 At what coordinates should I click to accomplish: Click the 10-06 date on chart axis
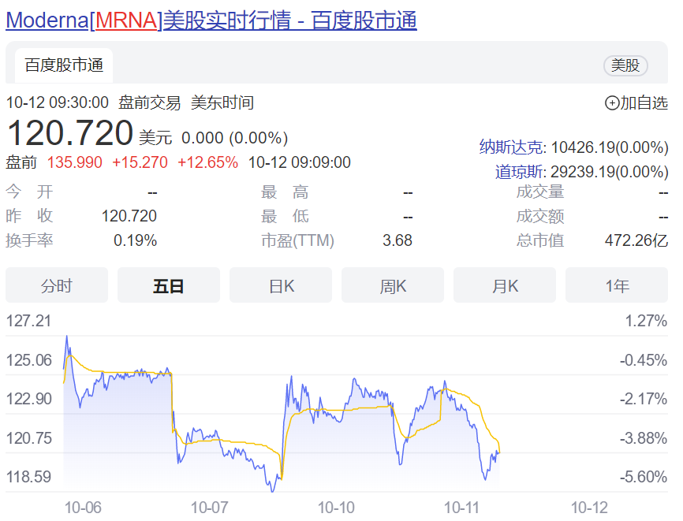pos(83,507)
